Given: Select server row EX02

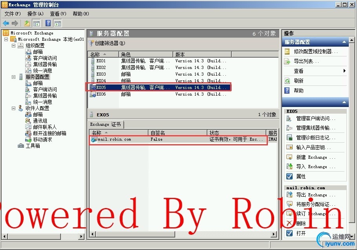Looking at the screenshot, I should [159, 67].
